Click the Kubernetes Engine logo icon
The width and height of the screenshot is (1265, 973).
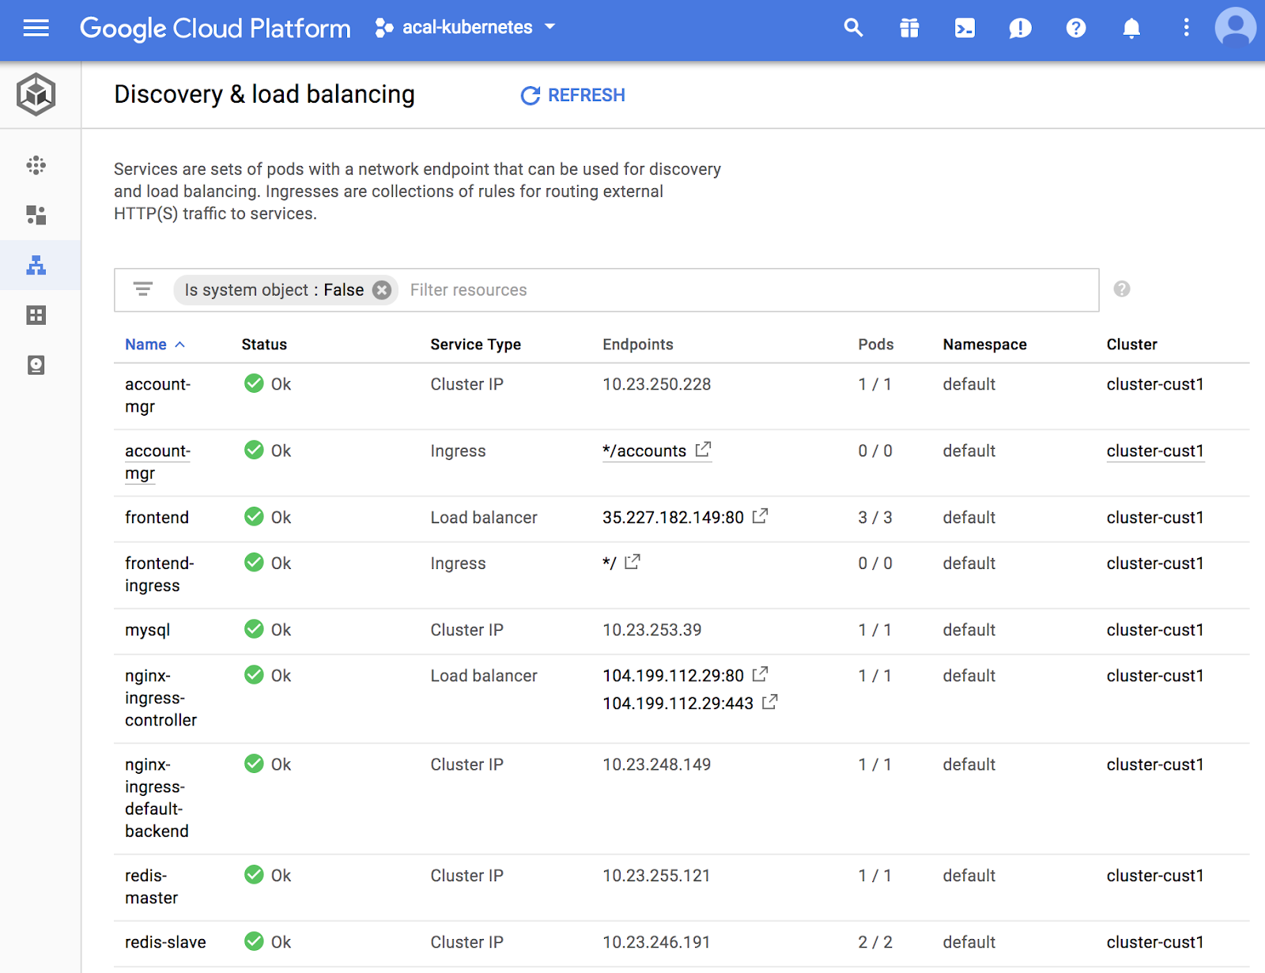coord(35,94)
